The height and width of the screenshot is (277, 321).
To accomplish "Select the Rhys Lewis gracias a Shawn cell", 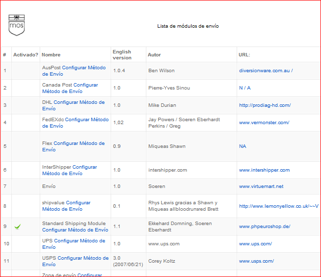I will click(183, 206).
